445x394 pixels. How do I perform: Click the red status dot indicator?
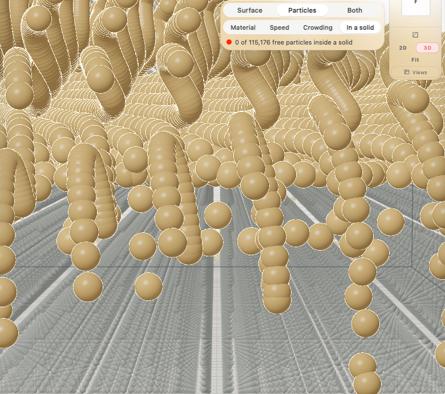(229, 42)
